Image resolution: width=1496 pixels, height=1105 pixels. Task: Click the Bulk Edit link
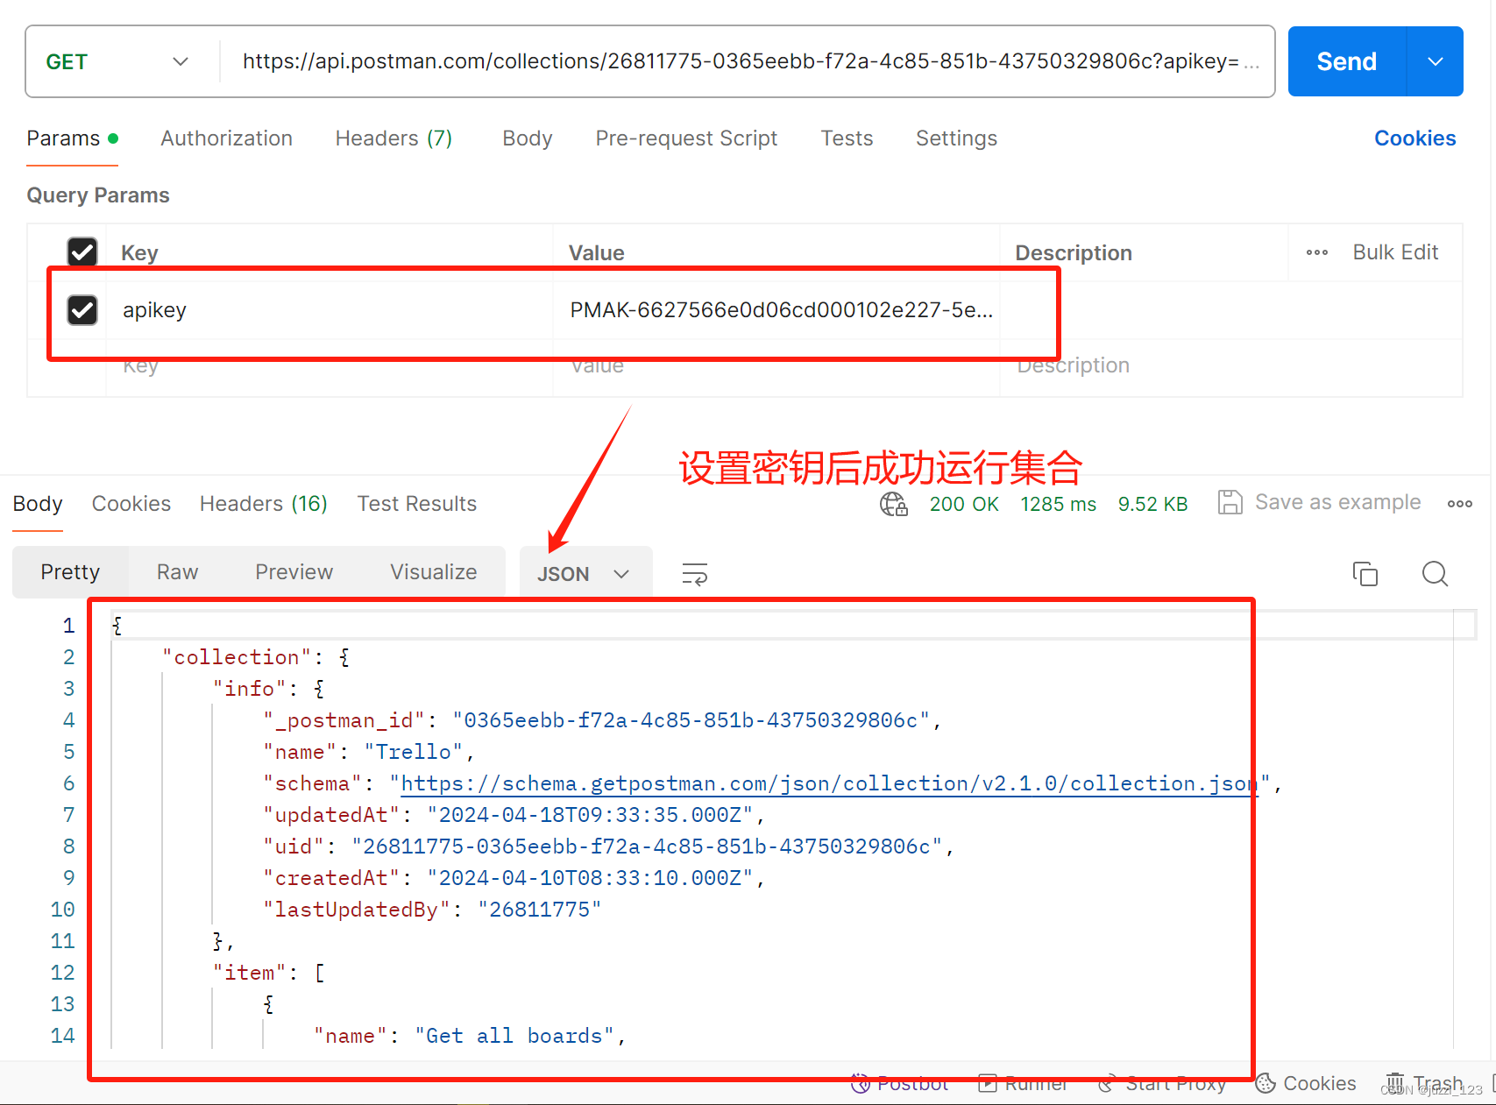tap(1395, 252)
